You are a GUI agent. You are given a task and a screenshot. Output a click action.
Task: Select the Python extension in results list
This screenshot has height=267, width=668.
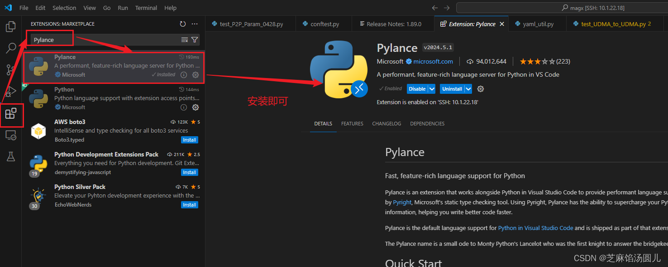tap(114, 99)
